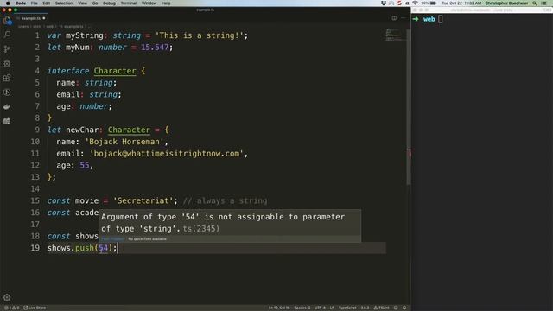Click the 15.547 number on line 2

[155, 48]
